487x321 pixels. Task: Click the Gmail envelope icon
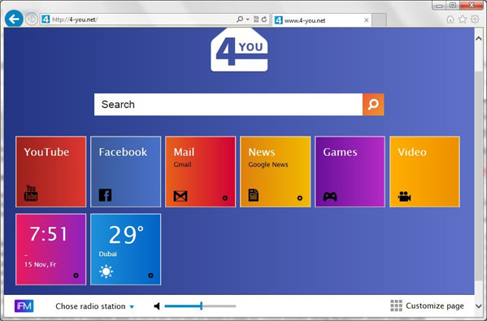pos(180,196)
